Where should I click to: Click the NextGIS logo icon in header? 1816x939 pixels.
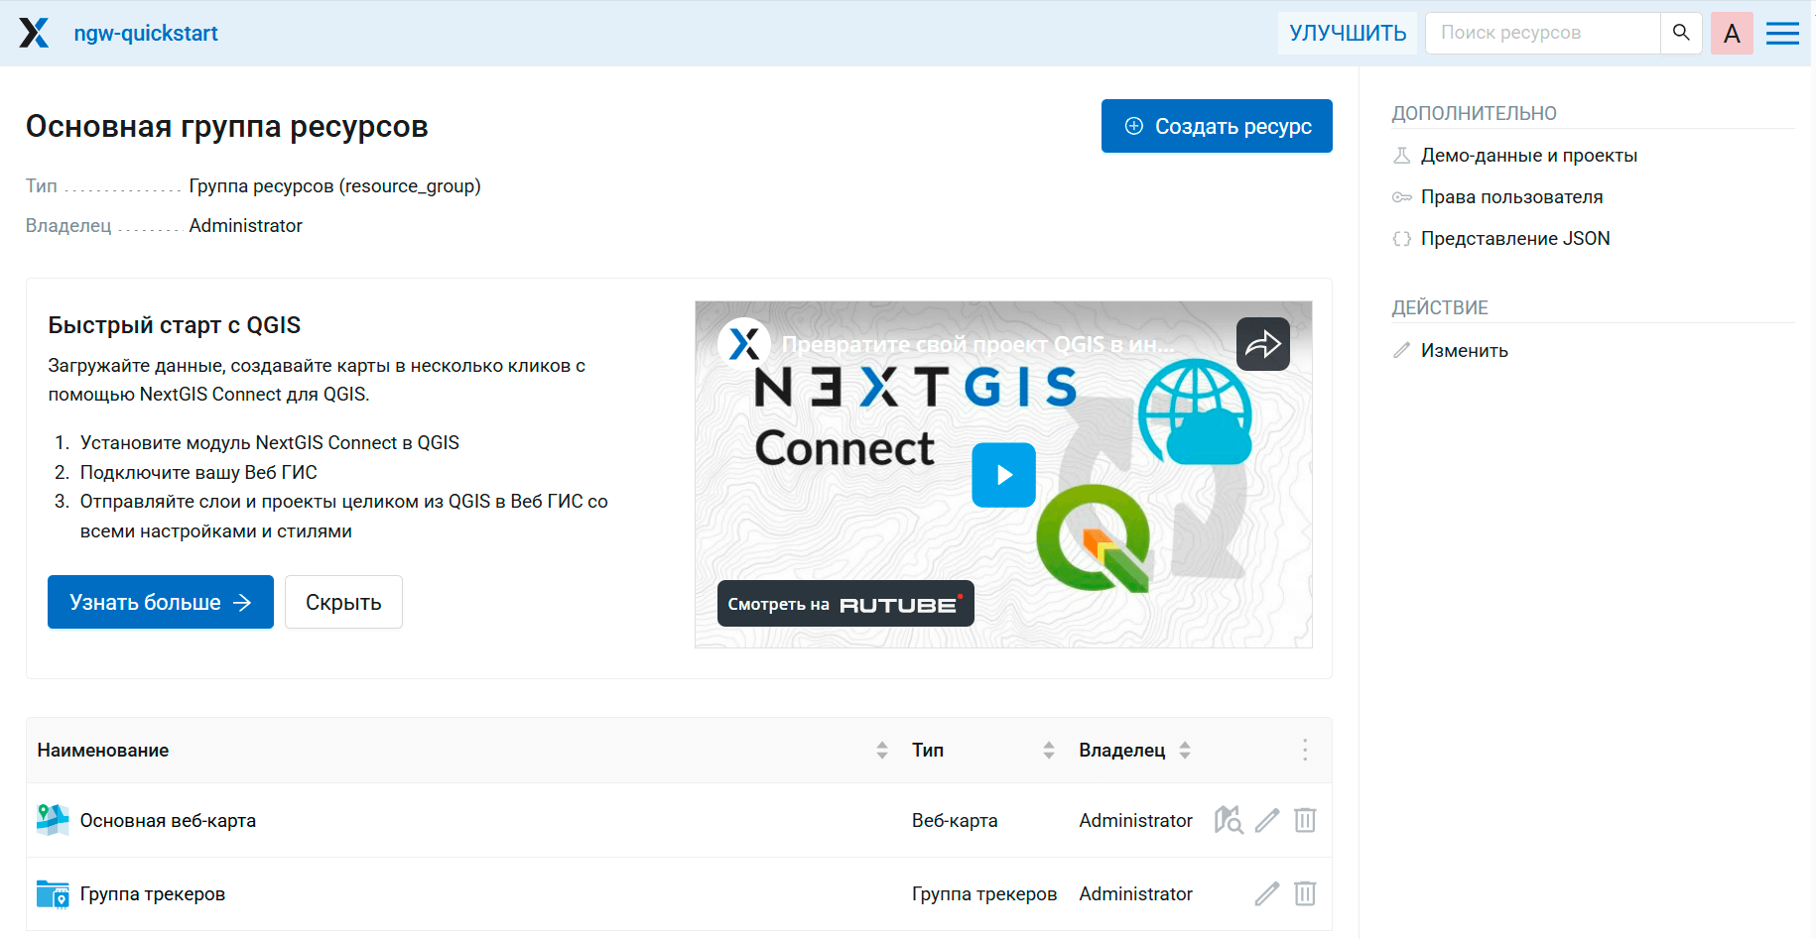click(x=34, y=33)
